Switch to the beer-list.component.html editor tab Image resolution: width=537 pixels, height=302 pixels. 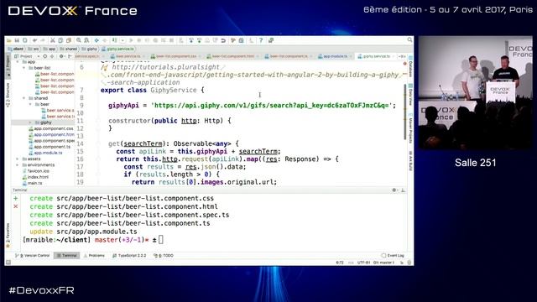(x=232, y=56)
